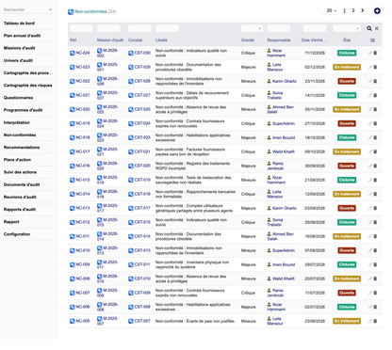Open Configuration menu
This screenshot has height=350, width=392.
[17, 234]
